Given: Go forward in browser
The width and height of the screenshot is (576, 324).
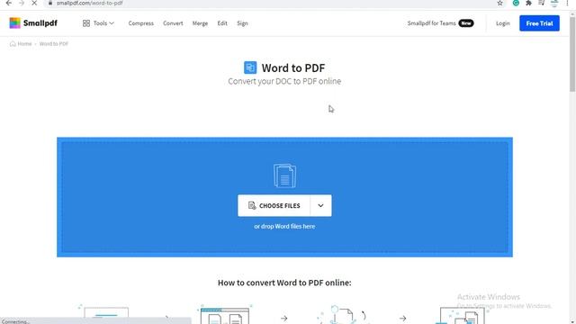Looking at the screenshot, I should [22, 3].
